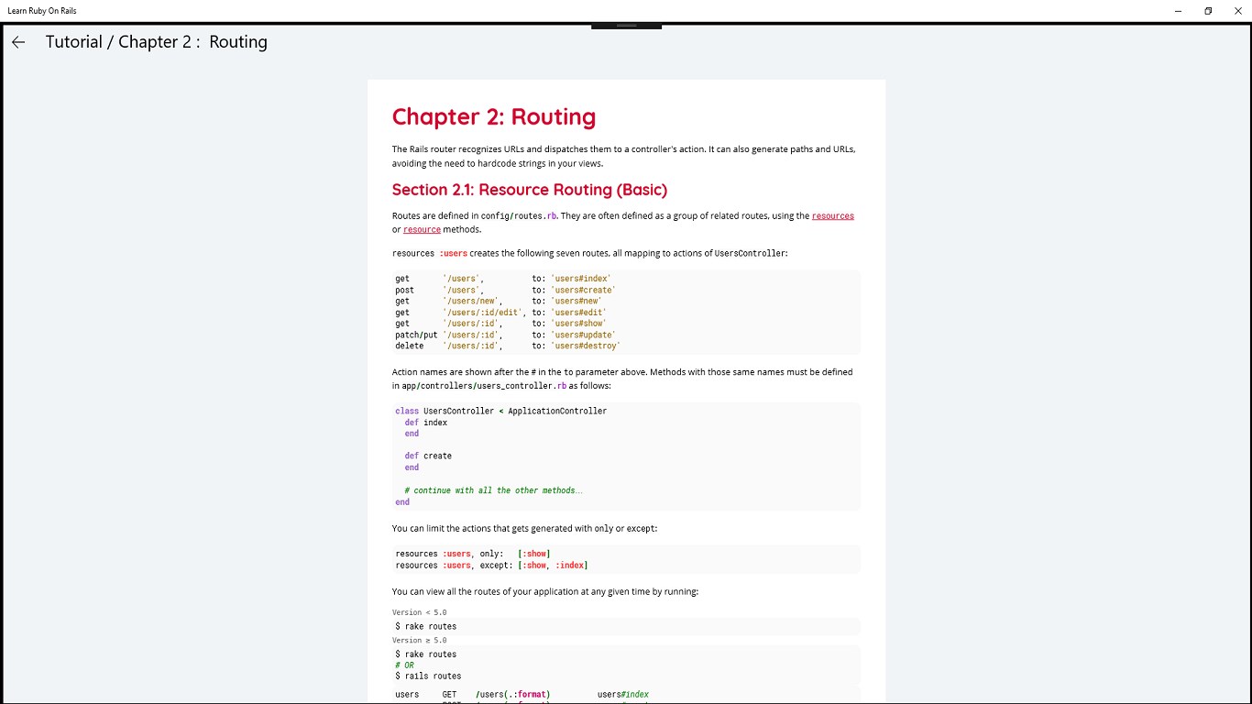Click the 'def create' code line
The width and height of the screenshot is (1252, 704).
click(x=428, y=456)
